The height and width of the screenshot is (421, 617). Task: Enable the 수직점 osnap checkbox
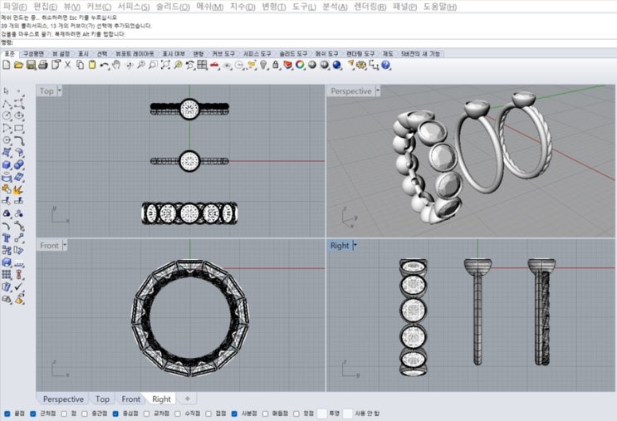178,414
